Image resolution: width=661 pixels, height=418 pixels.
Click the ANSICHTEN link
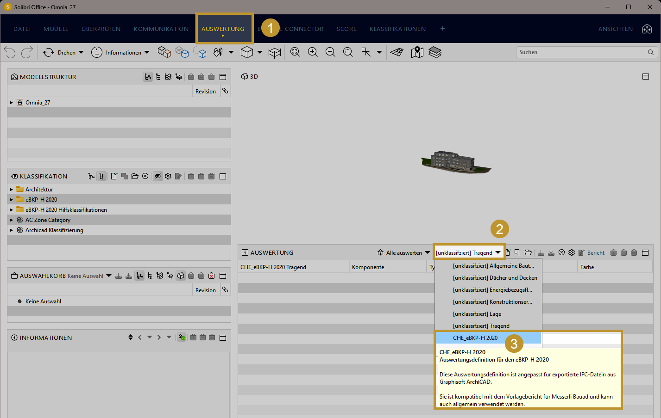coord(616,29)
